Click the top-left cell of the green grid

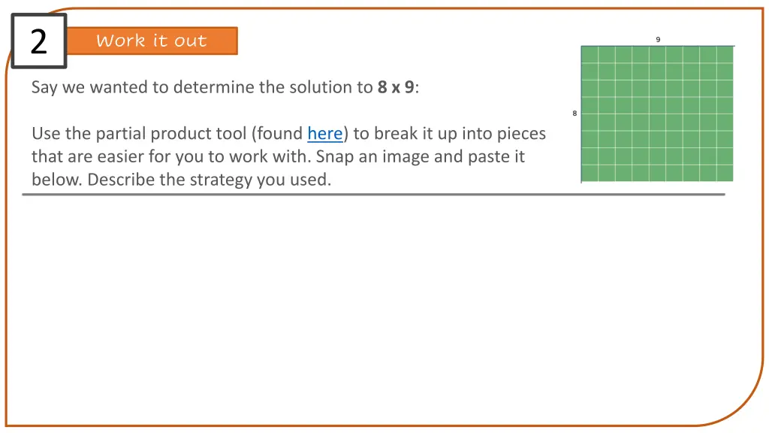(x=590, y=54)
